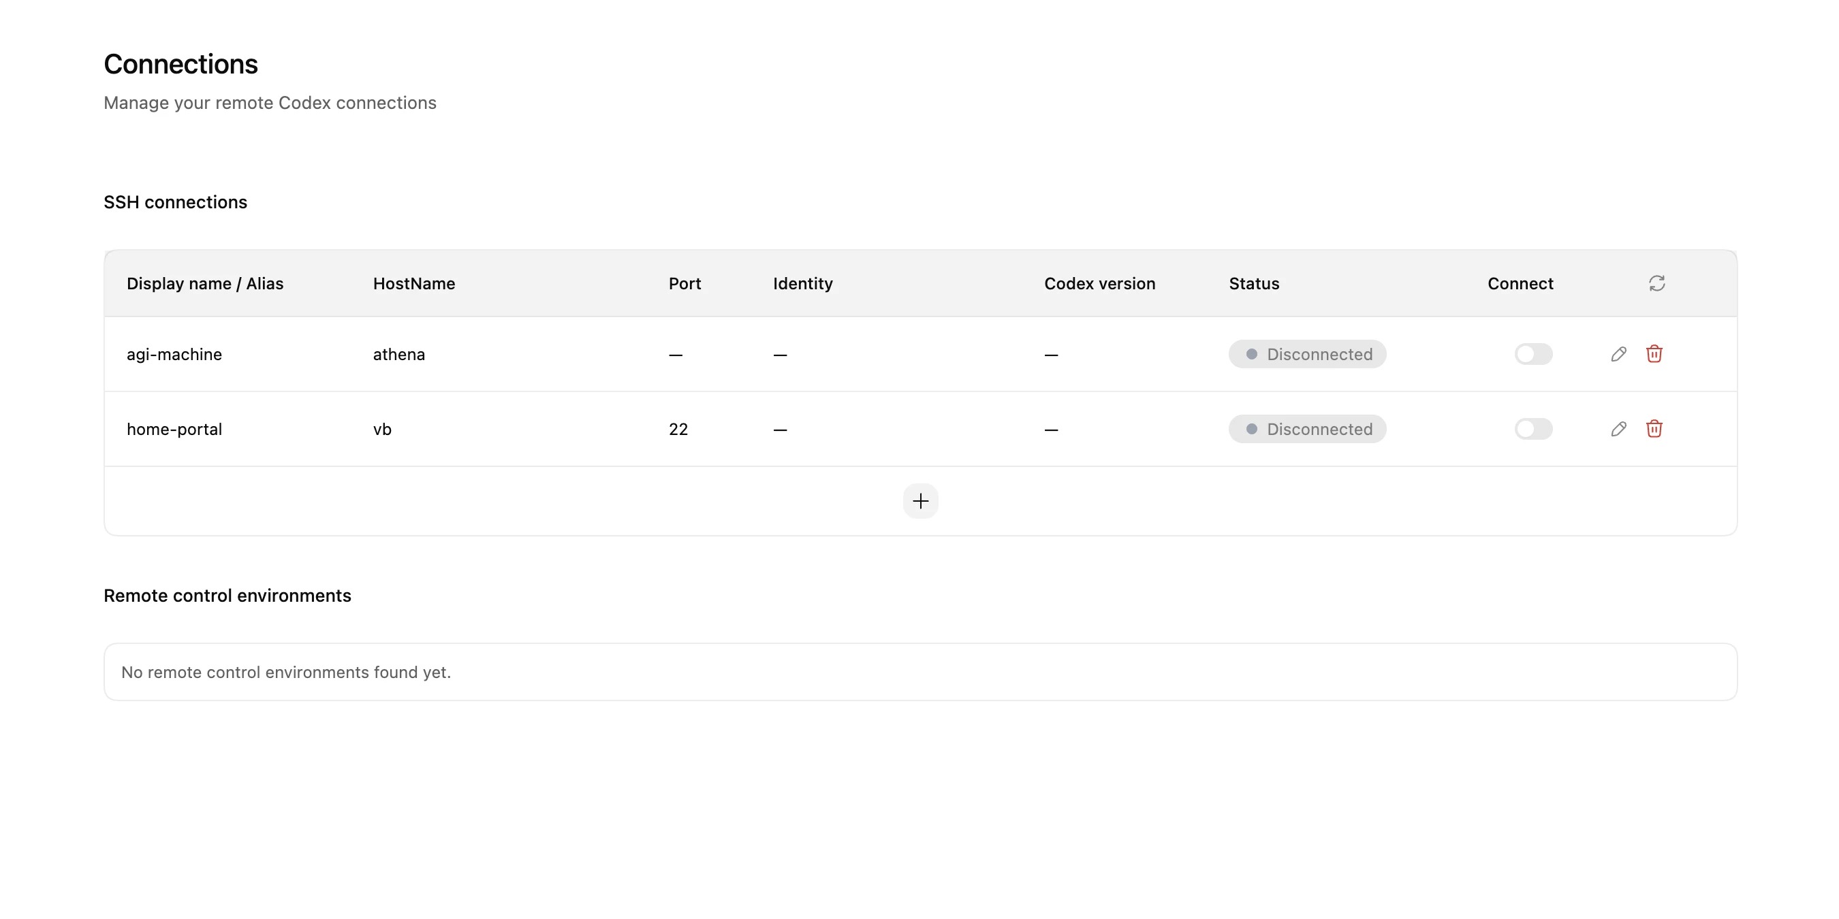The width and height of the screenshot is (1839, 919).
Task: Click the Codex version column header
Action: (x=1099, y=284)
